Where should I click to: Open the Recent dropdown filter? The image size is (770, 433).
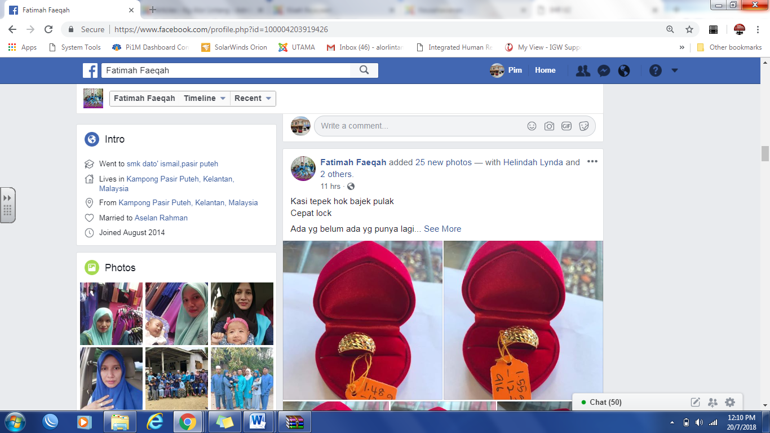(253, 99)
